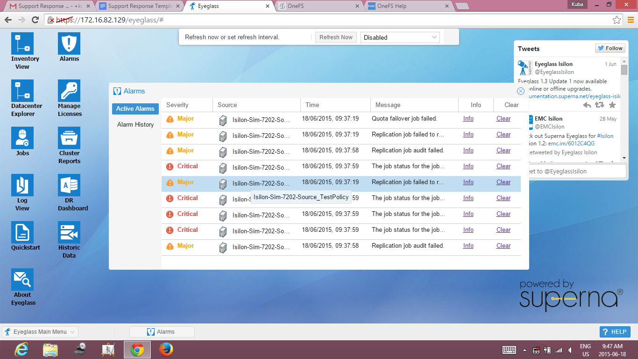Open Firefox from taskbar

[166, 350]
